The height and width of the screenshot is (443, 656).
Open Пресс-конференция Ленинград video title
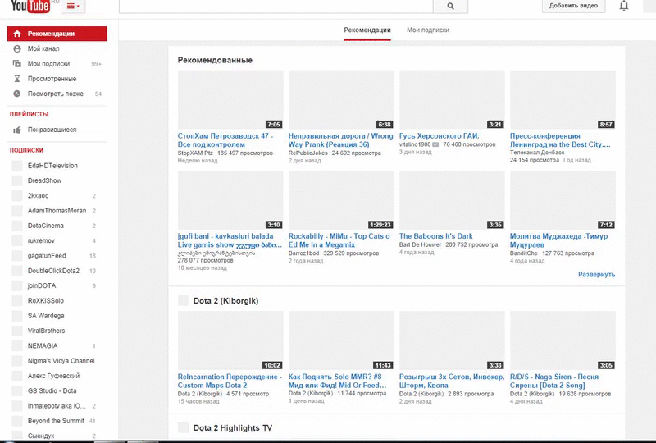pos(560,140)
